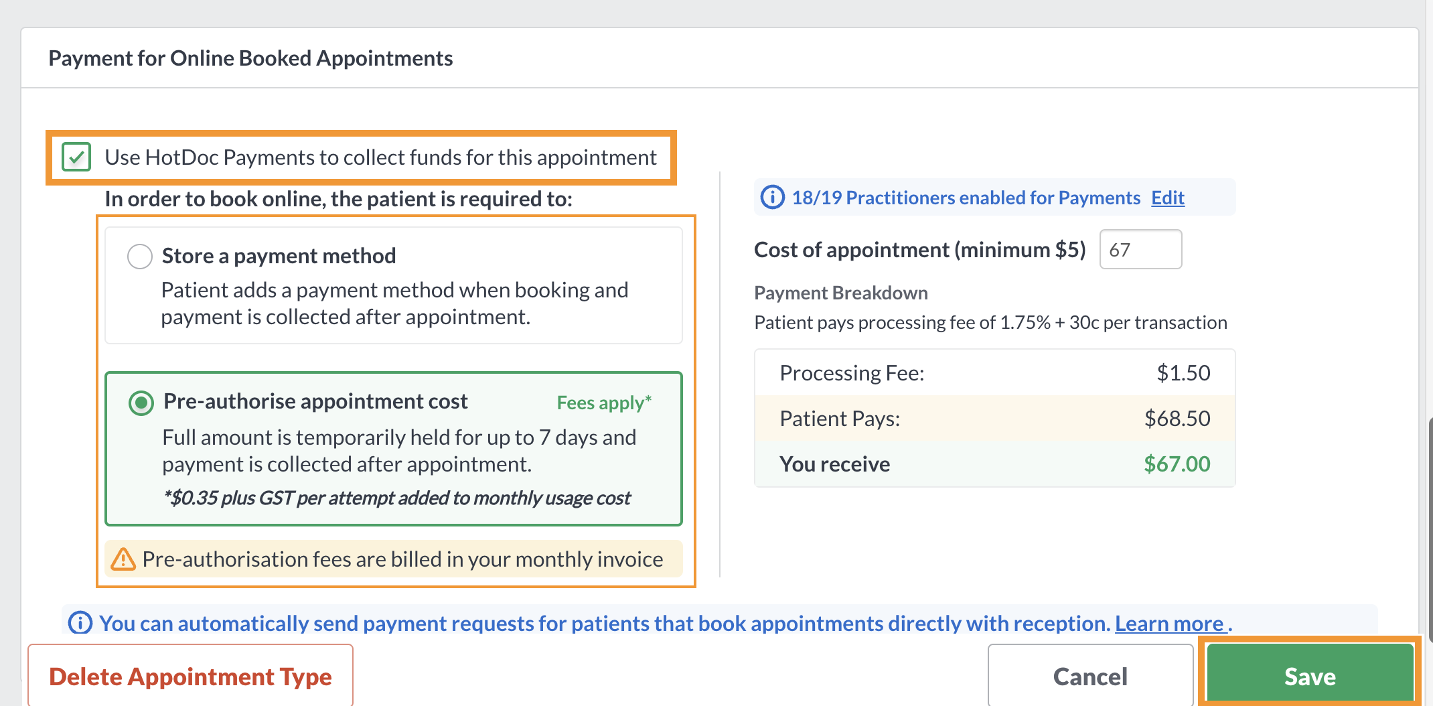Click the page scrollbar on right edge
This screenshot has height=706, width=1433.
(1430, 529)
